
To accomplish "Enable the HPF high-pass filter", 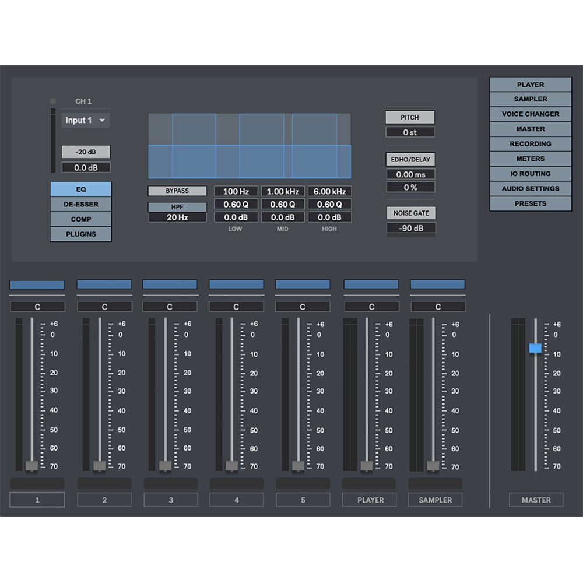I will point(177,206).
